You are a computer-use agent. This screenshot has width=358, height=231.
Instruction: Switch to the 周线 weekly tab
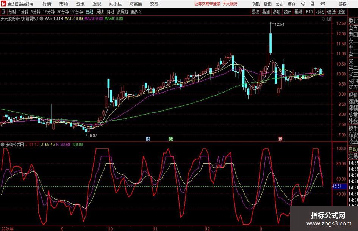click(x=100, y=12)
